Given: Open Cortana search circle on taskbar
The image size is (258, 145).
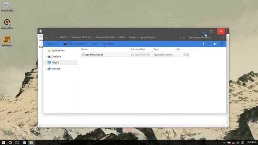Looking at the screenshot, I should tap(10, 143).
